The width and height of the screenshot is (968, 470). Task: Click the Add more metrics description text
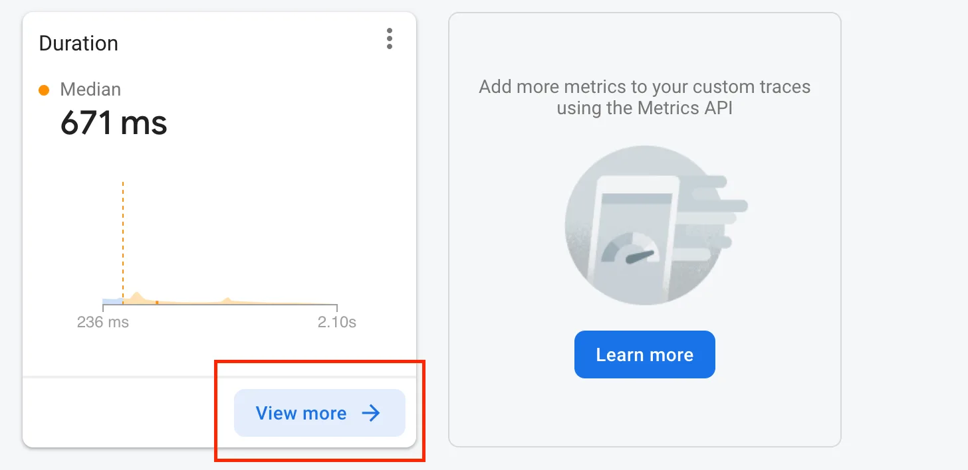(x=645, y=97)
